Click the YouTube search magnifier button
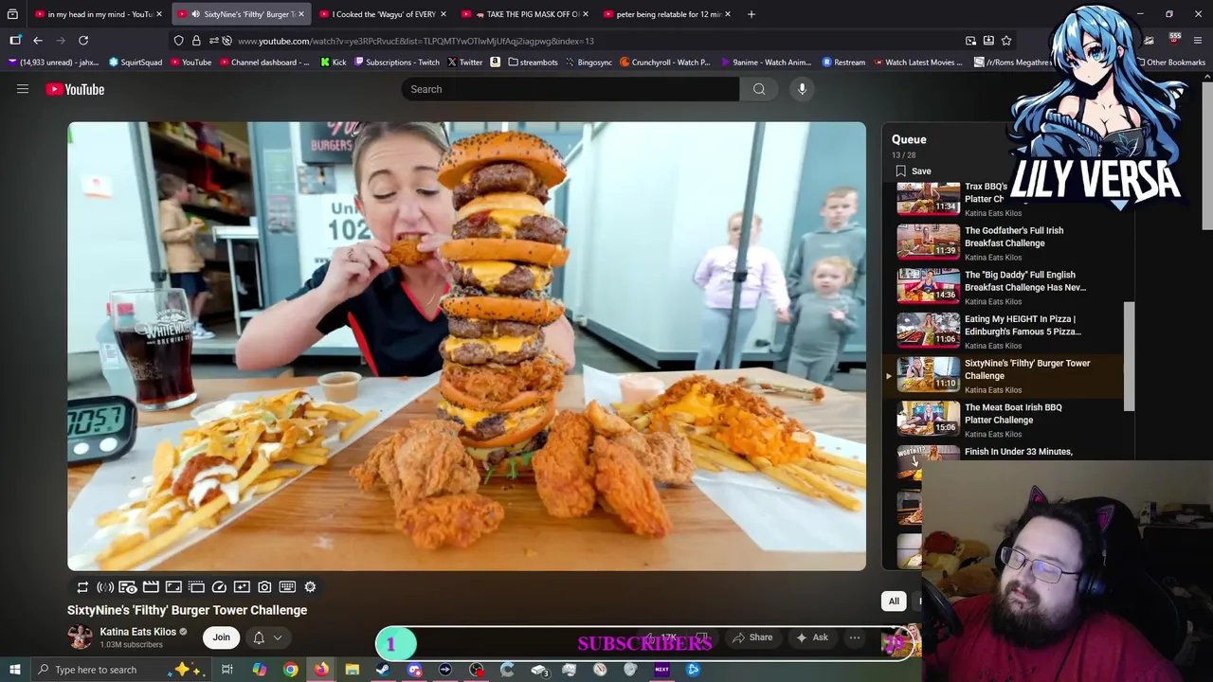Screen dimensions: 1213x682 coord(759,89)
